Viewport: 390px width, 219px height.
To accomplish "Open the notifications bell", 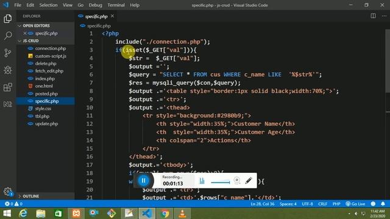I will 383,204.
